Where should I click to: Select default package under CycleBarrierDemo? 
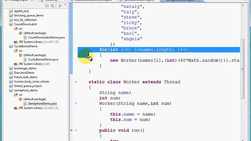tap(35, 55)
